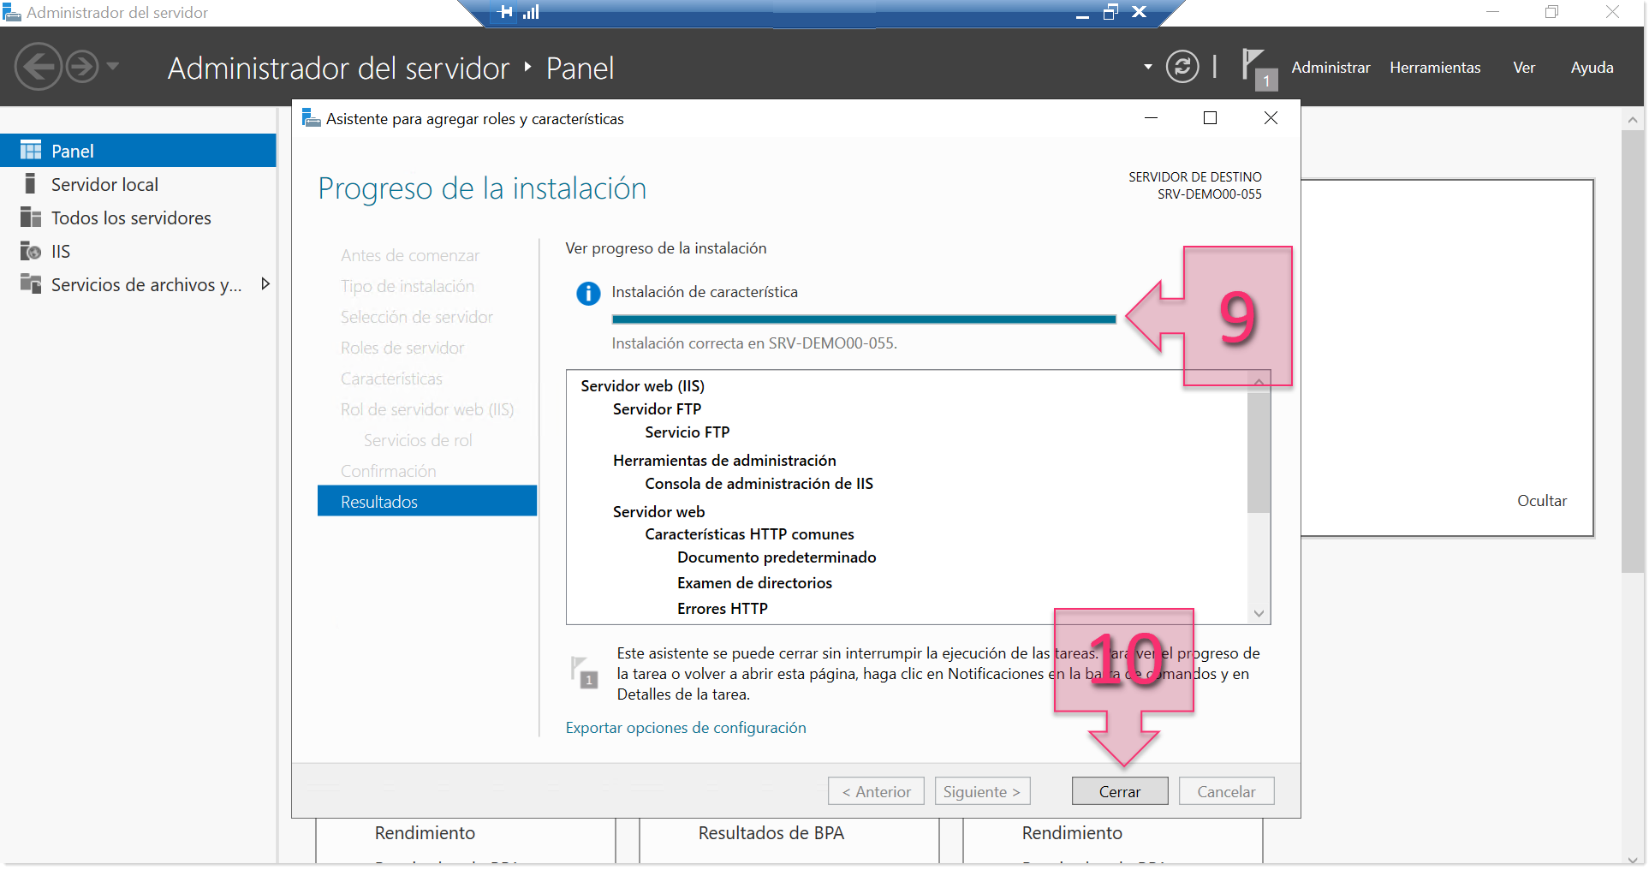
Task: Click the information icon beside Instalación de característica
Action: point(588,293)
